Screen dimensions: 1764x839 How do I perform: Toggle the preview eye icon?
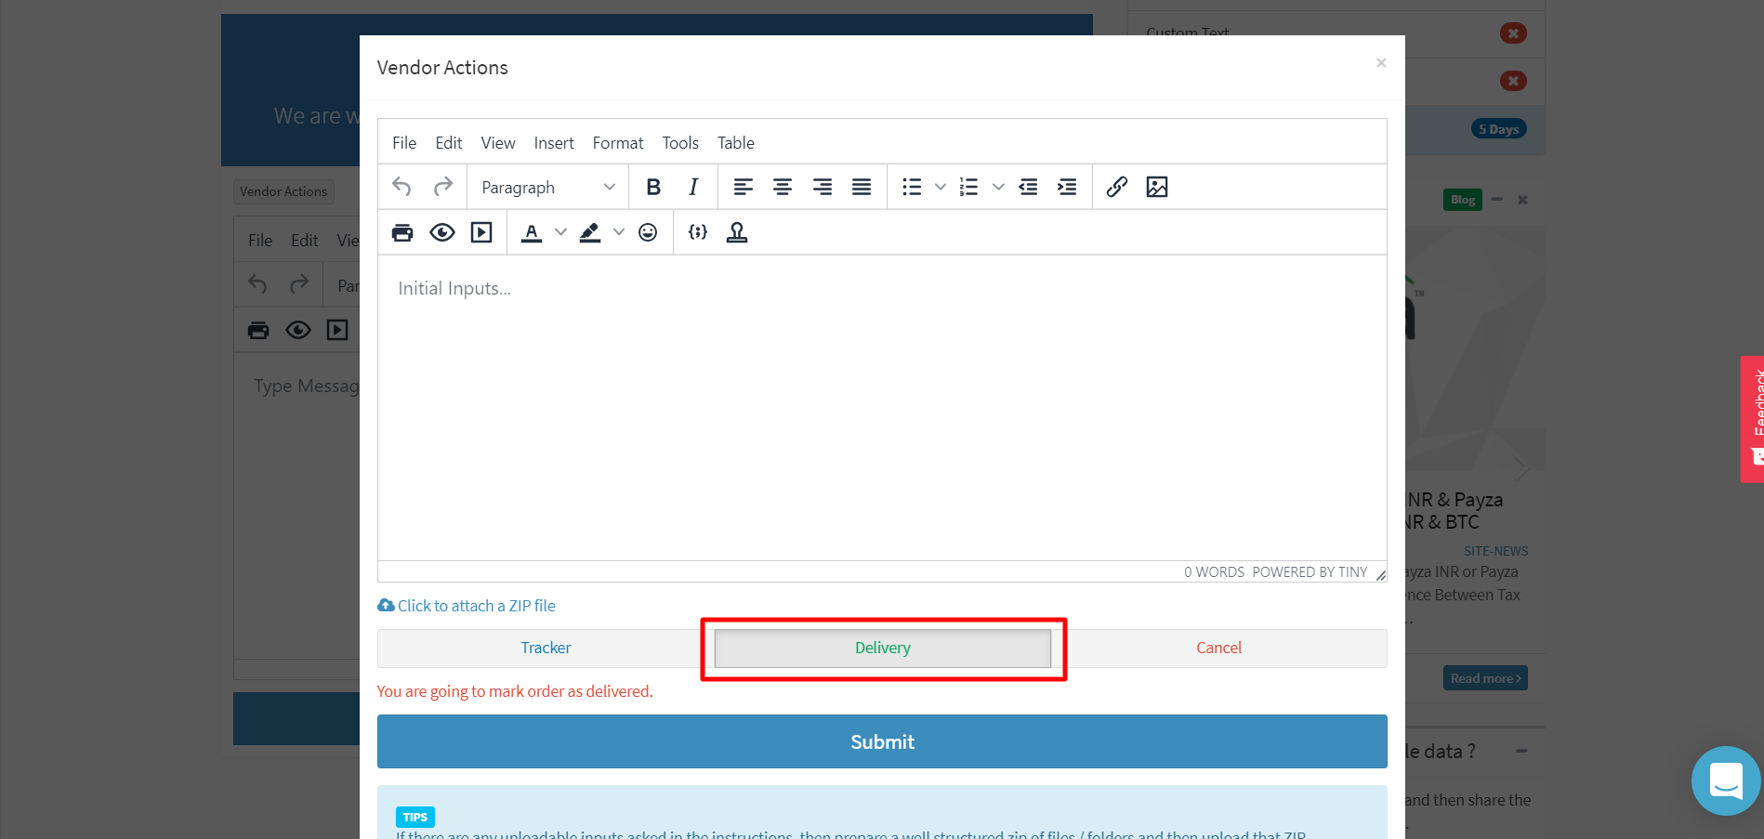point(442,232)
